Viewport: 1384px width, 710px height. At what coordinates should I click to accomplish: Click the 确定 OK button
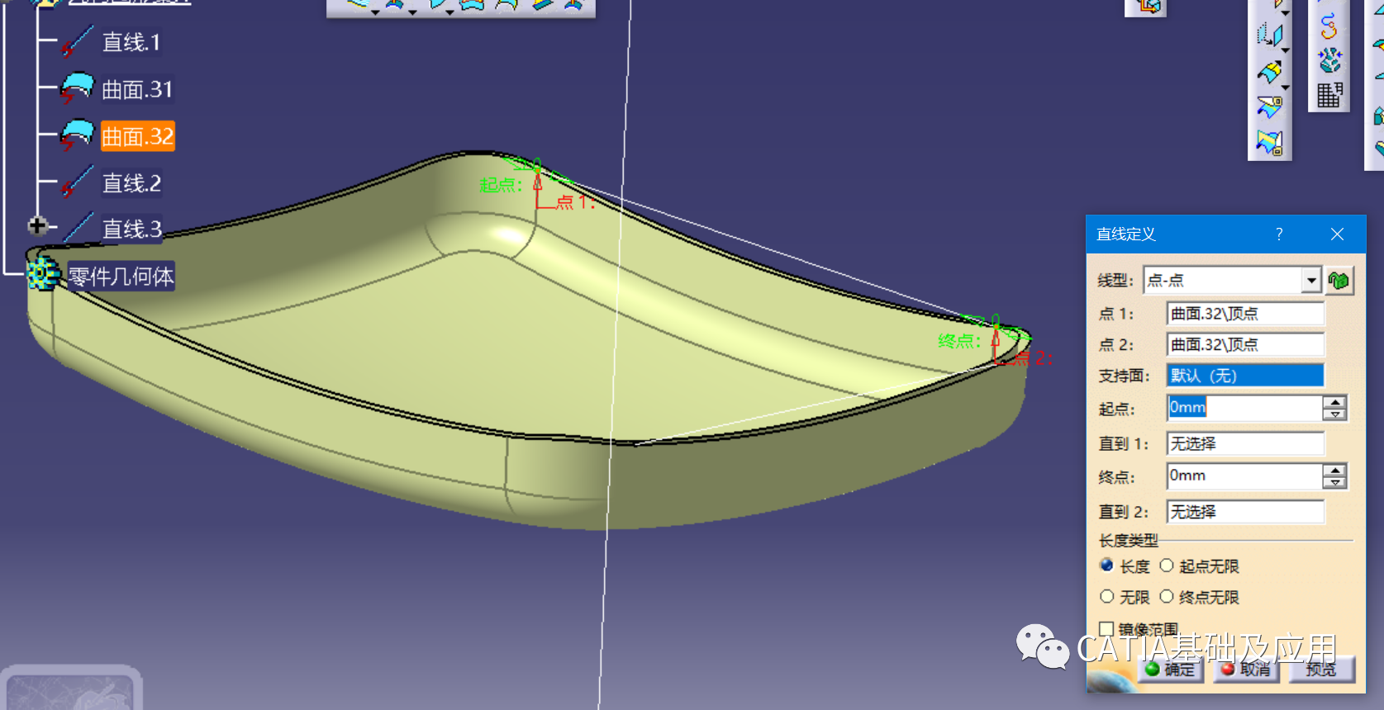click(1170, 670)
